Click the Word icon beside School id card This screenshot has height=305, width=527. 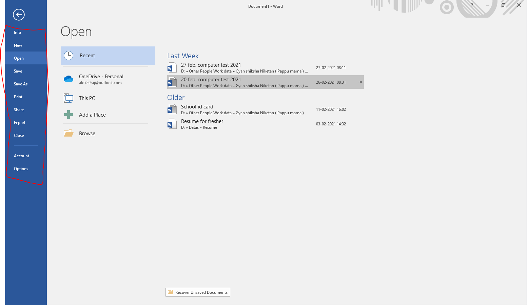[172, 109]
